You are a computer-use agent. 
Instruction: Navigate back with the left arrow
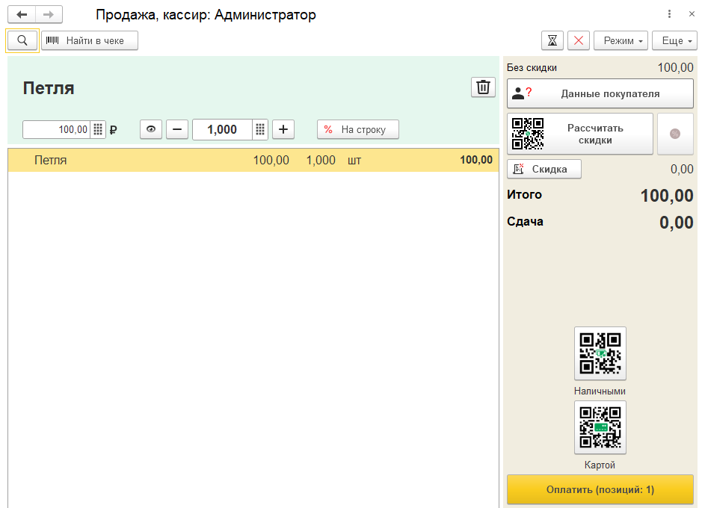22,15
